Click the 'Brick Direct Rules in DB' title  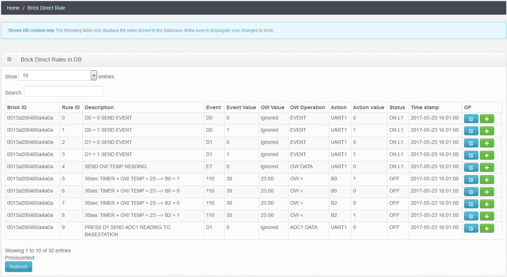[x=51, y=59]
